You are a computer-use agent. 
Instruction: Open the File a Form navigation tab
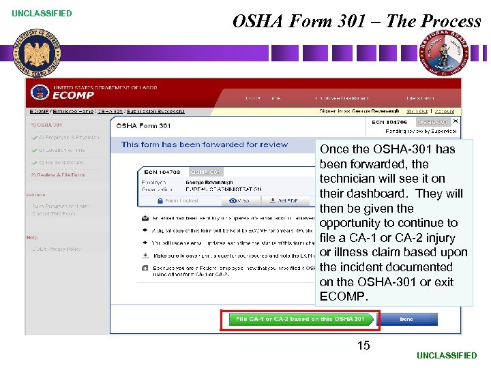pyautogui.click(x=420, y=98)
